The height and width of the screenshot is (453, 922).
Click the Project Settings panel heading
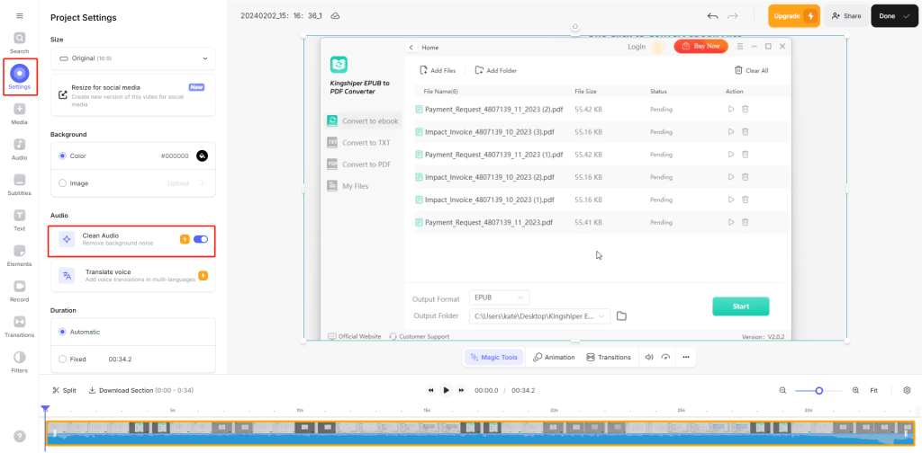coord(84,18)
